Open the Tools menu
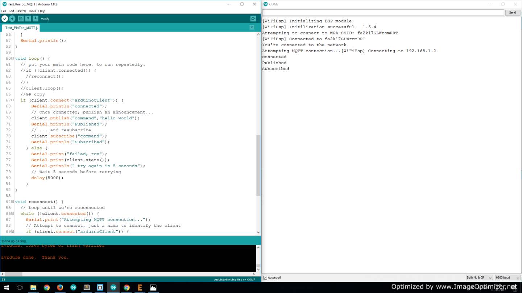The width and height of the screenshot is (522, 293). pos(32,11)
